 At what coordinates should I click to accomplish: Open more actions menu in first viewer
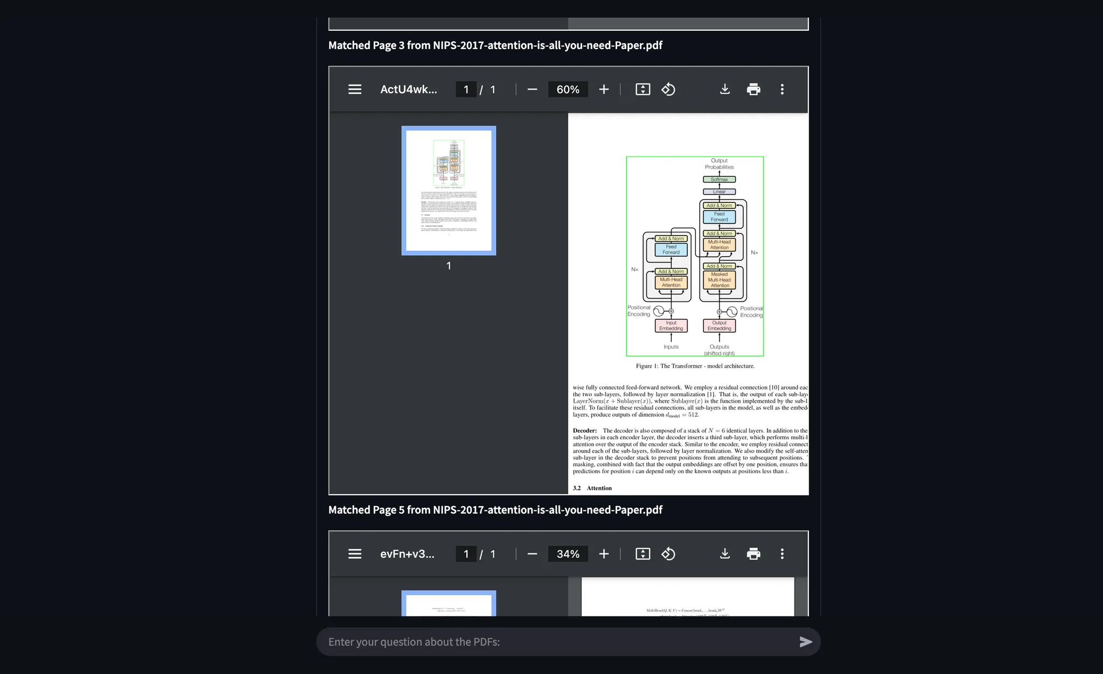point(782,89)
